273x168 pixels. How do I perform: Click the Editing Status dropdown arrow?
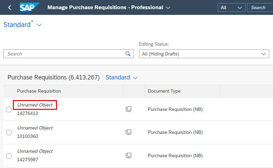264,54
